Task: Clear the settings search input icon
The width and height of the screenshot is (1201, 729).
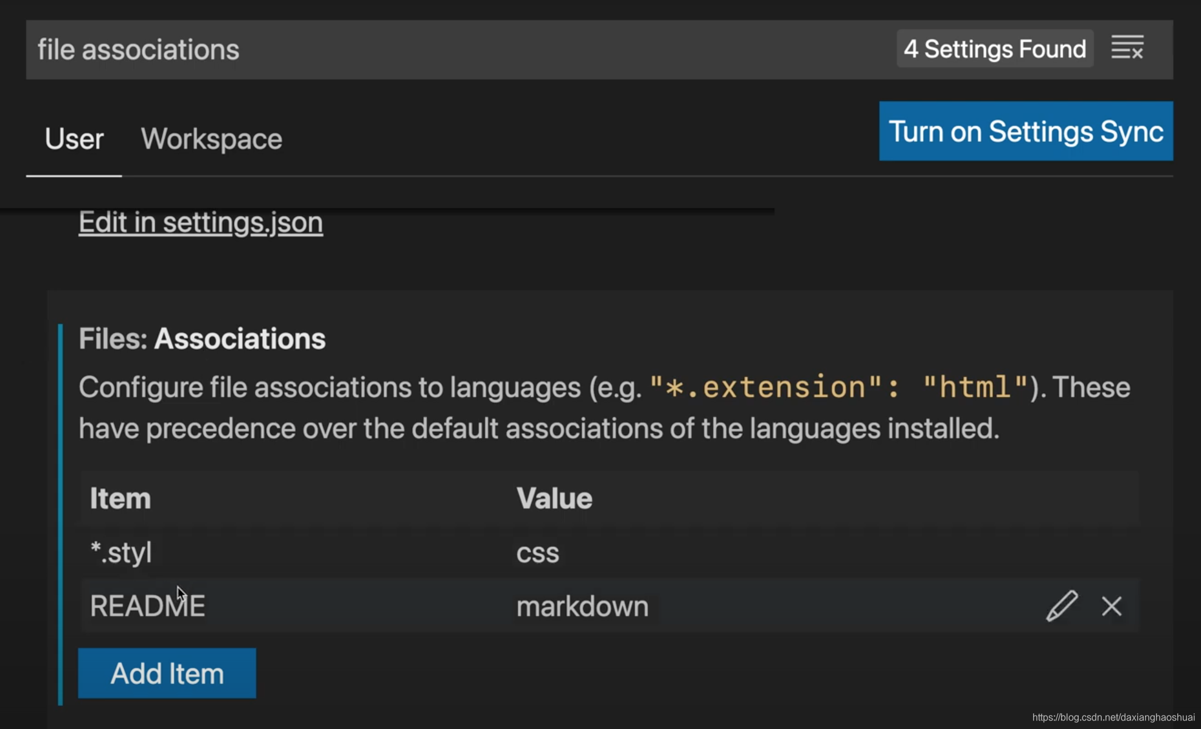Action: 1127,48
